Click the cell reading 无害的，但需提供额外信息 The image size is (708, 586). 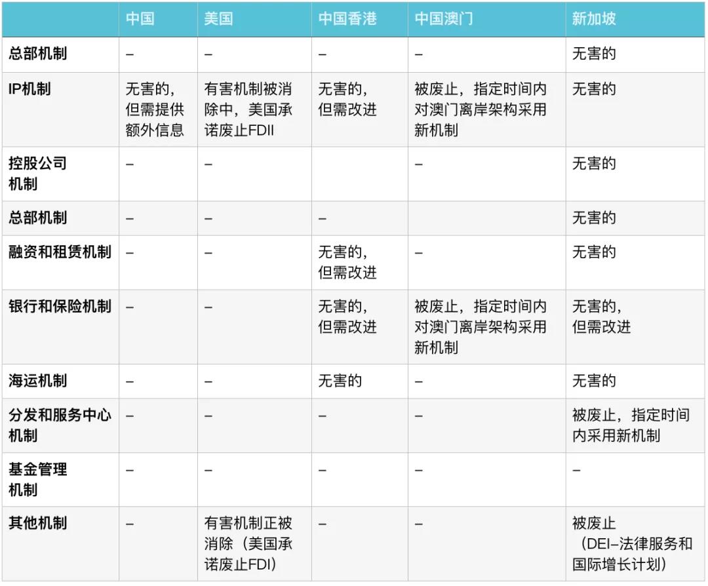coord(155,109)
